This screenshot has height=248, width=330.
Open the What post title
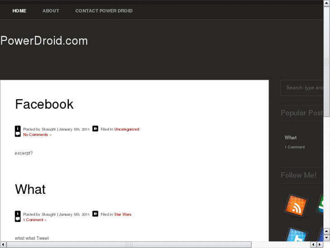click(x=30, y=189)
